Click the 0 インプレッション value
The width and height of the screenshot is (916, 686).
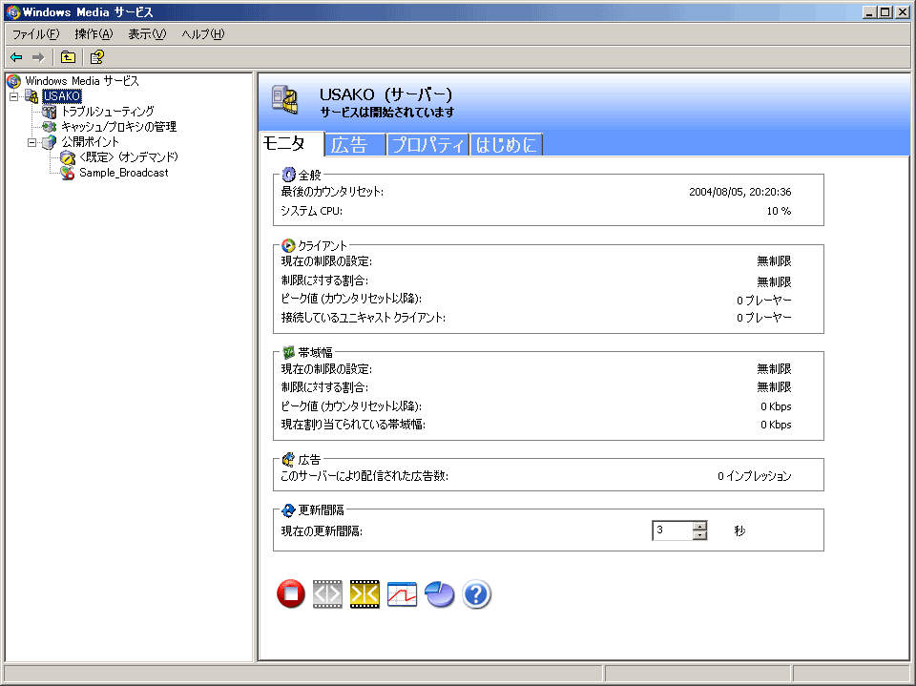pyautogui.click(x=755, y=476)
